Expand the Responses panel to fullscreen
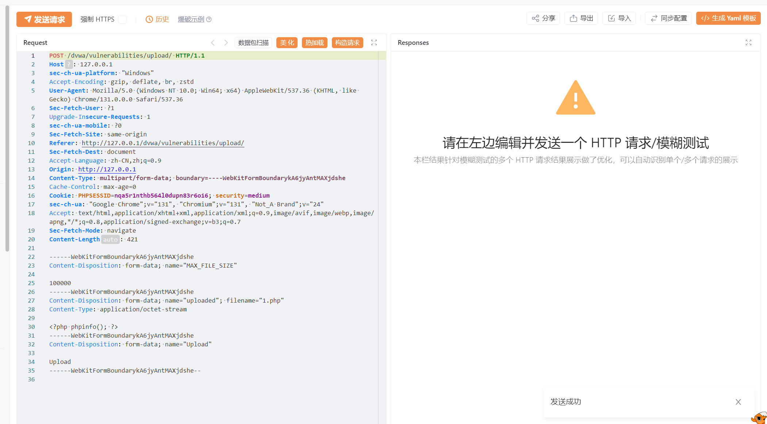 tap(748, 43)
